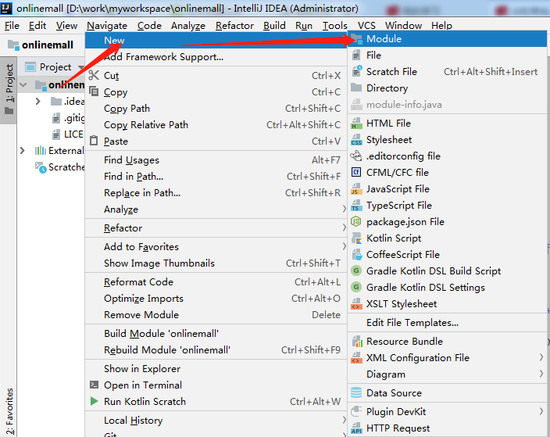Viewport: 550px width, 437px height.
Task: Choose Rebuild Module 'onlinemall'
Action: [216, 350]
